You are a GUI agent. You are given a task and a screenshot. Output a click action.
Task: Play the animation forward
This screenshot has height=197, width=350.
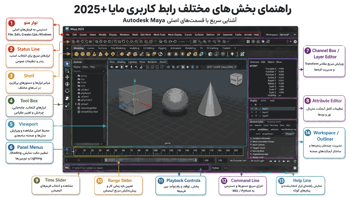tap(279, 161)
